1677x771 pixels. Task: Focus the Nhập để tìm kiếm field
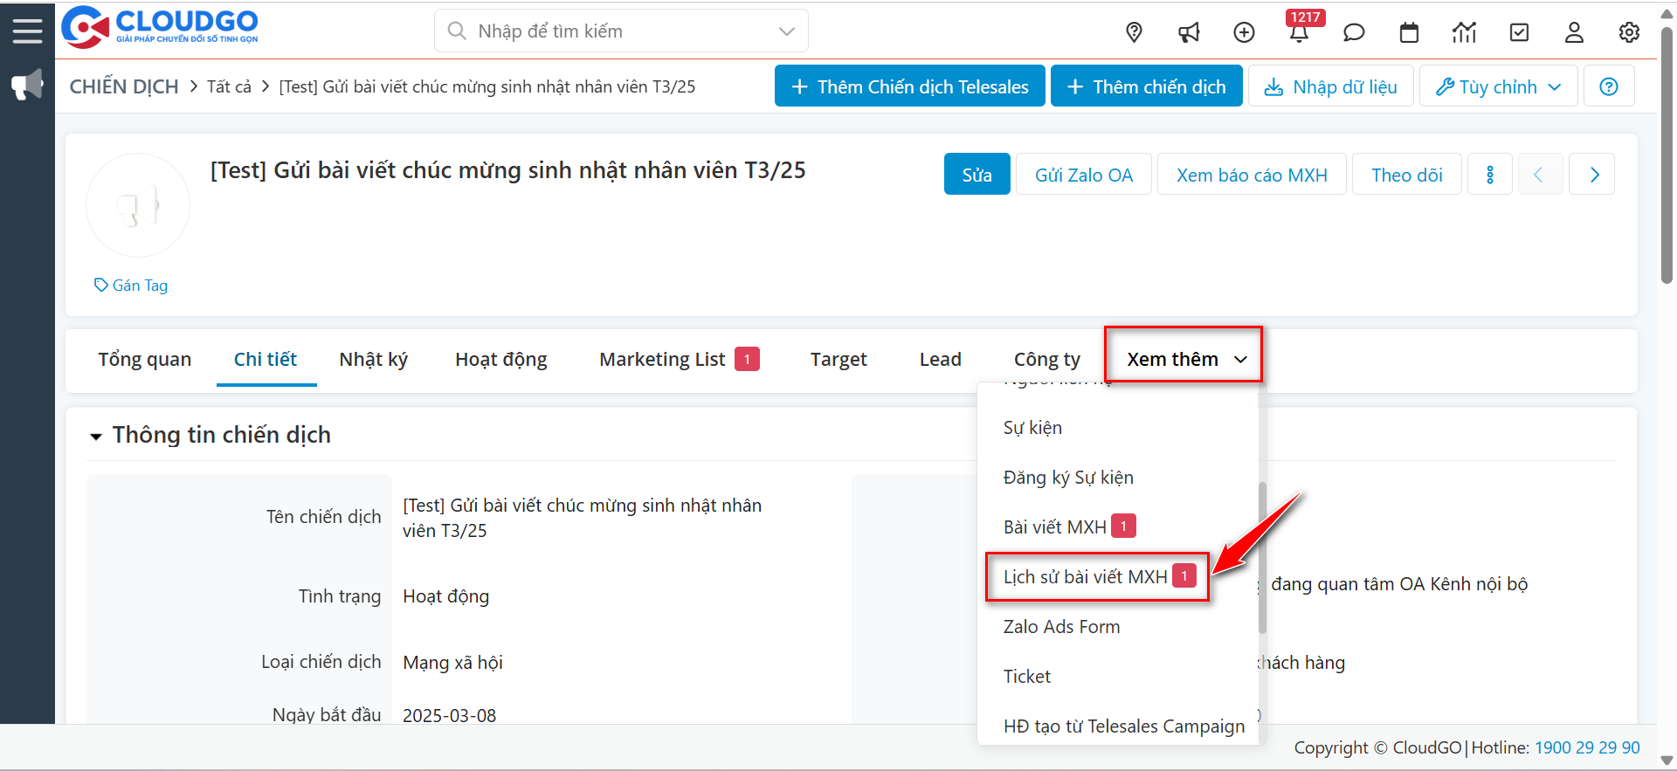(x=611, y=31)
